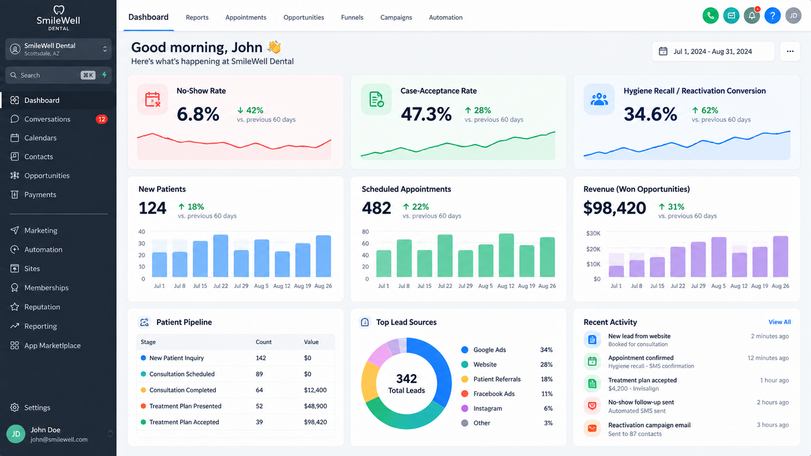Click the Consultation Scheduled pipeline row
The image size is (811, 456).
tap(236, 374)
